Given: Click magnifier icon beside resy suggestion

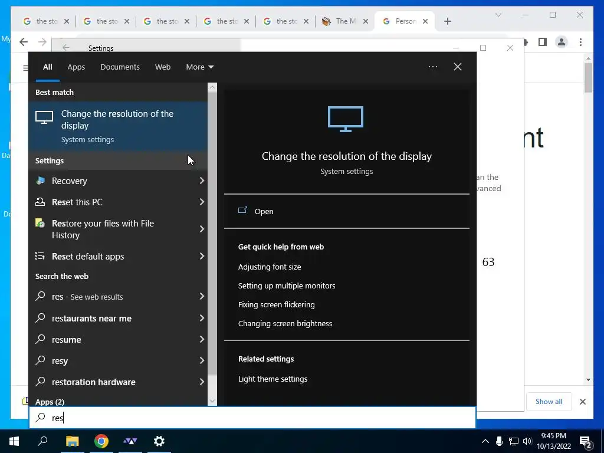Looking at the screenshot, I should tap(41, 360).
